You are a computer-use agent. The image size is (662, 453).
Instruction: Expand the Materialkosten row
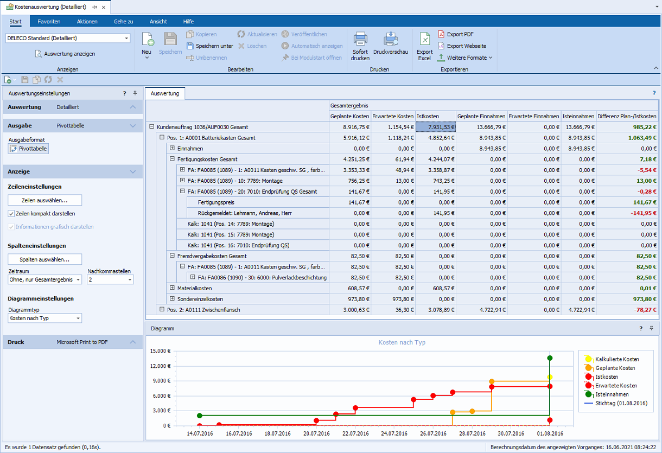172,288
